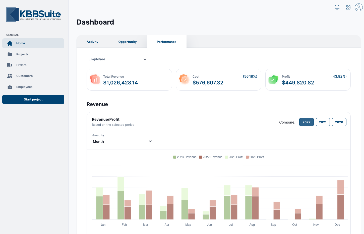Toggle the 2022 compare year button
364x234 pixels.
pos(306,122)
